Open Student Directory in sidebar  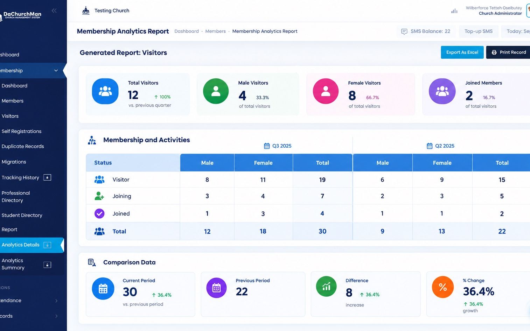[22, 215]
